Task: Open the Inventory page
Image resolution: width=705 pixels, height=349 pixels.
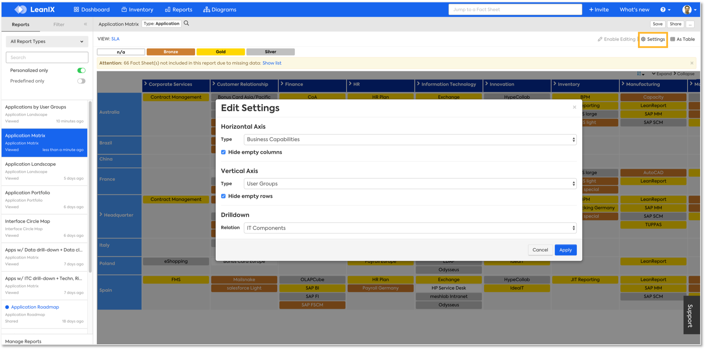Action: tap(137, 9)
